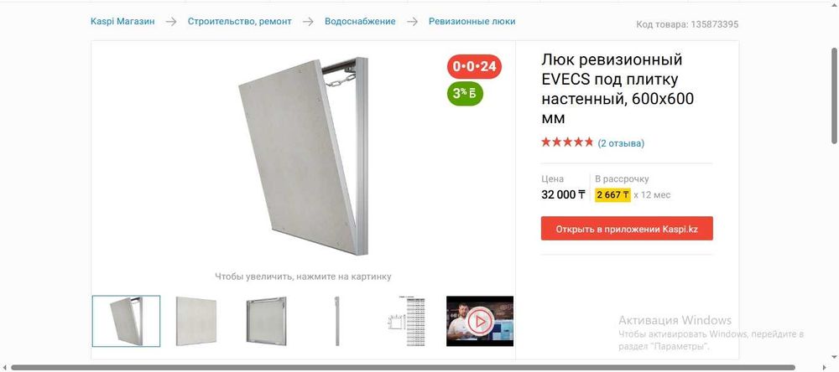Select the side profile hatch thumbnail
839x372 pixels.
pyautogui.click(x=337, y=321)
